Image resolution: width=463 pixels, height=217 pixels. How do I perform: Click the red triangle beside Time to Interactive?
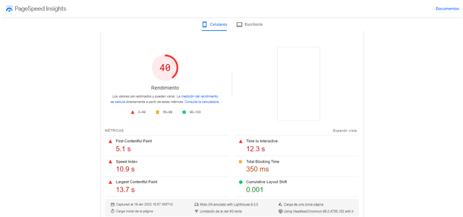coord(240,142)
